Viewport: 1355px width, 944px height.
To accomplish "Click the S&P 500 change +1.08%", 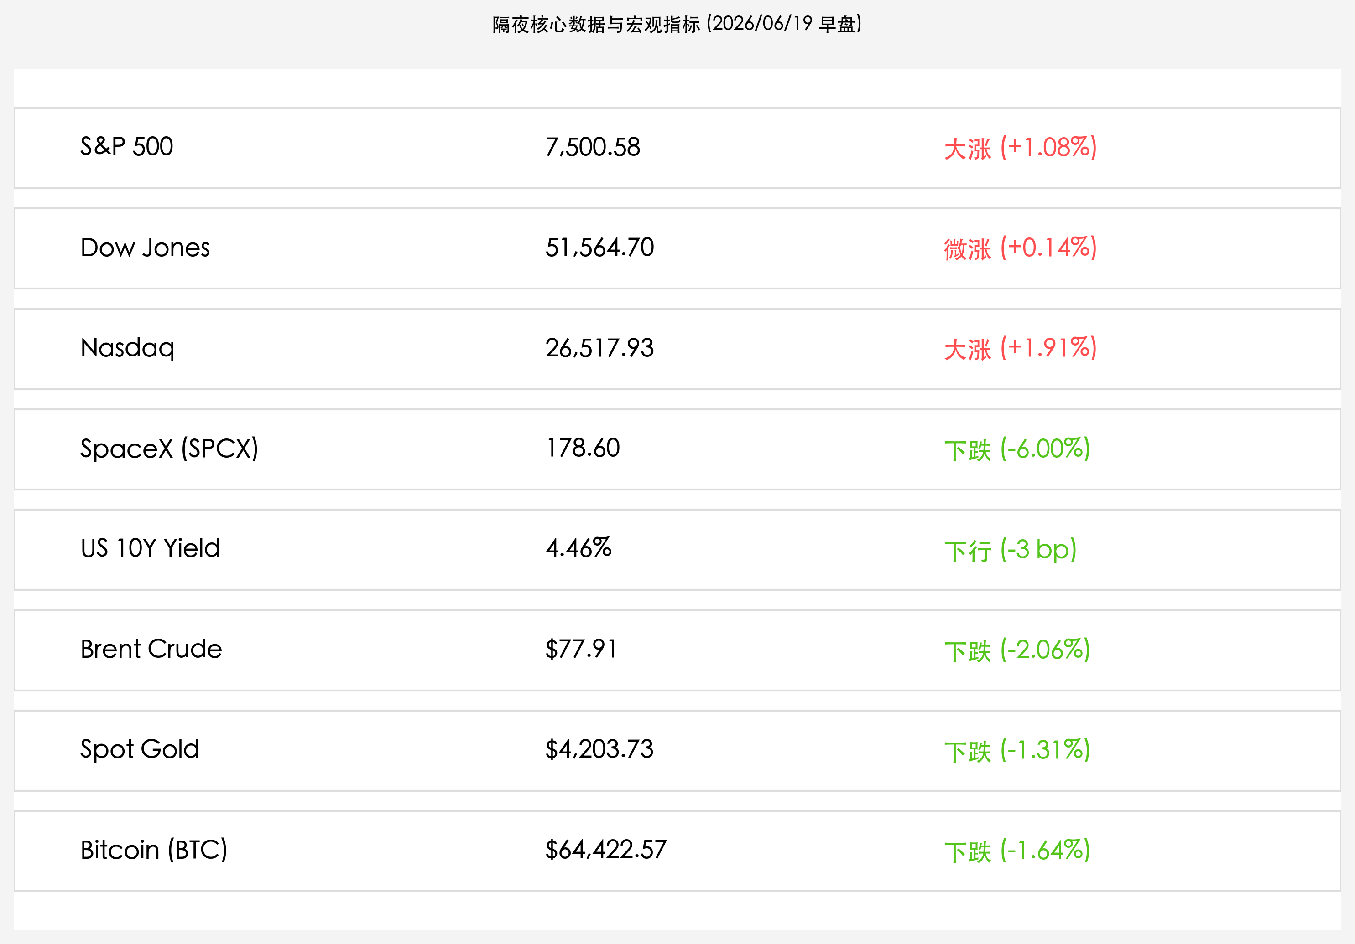I will pyautogui.click(x=1021, y=147).
